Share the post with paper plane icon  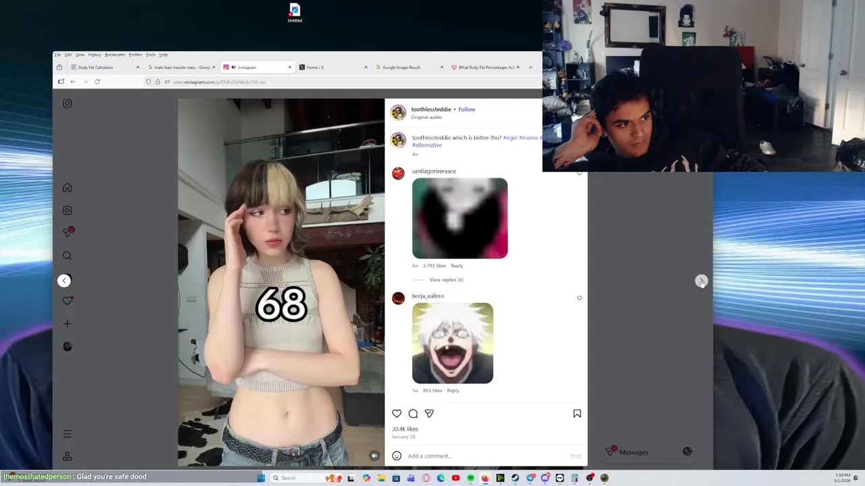[x=429, y=414]
